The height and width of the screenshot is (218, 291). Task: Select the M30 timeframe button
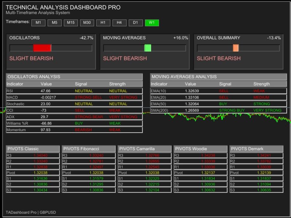87,23
